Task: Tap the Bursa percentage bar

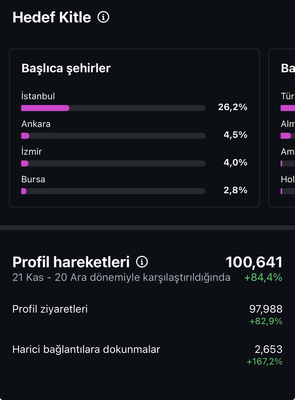Action: [x=113, y=191]
